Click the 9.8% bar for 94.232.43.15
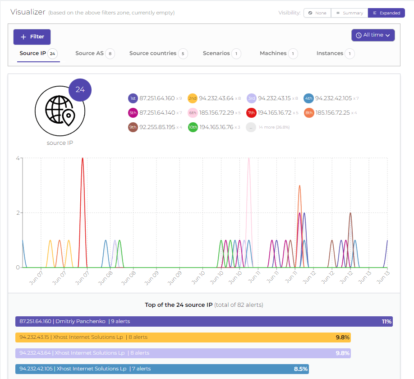 (x=183, y=337)
